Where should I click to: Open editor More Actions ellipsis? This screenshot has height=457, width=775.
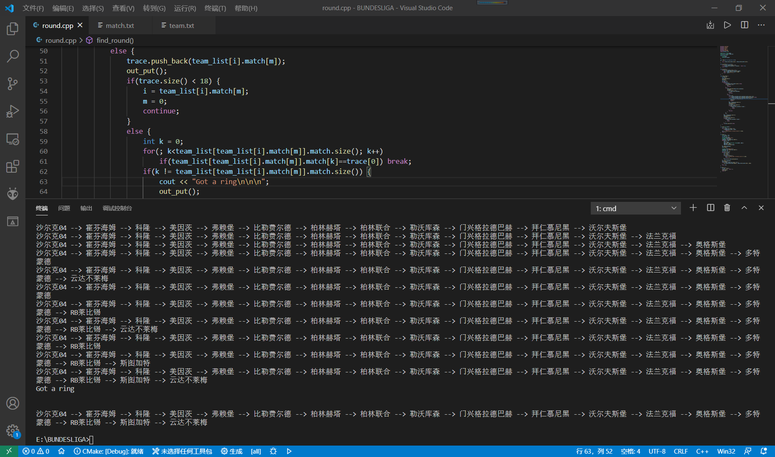pos(761,25)
